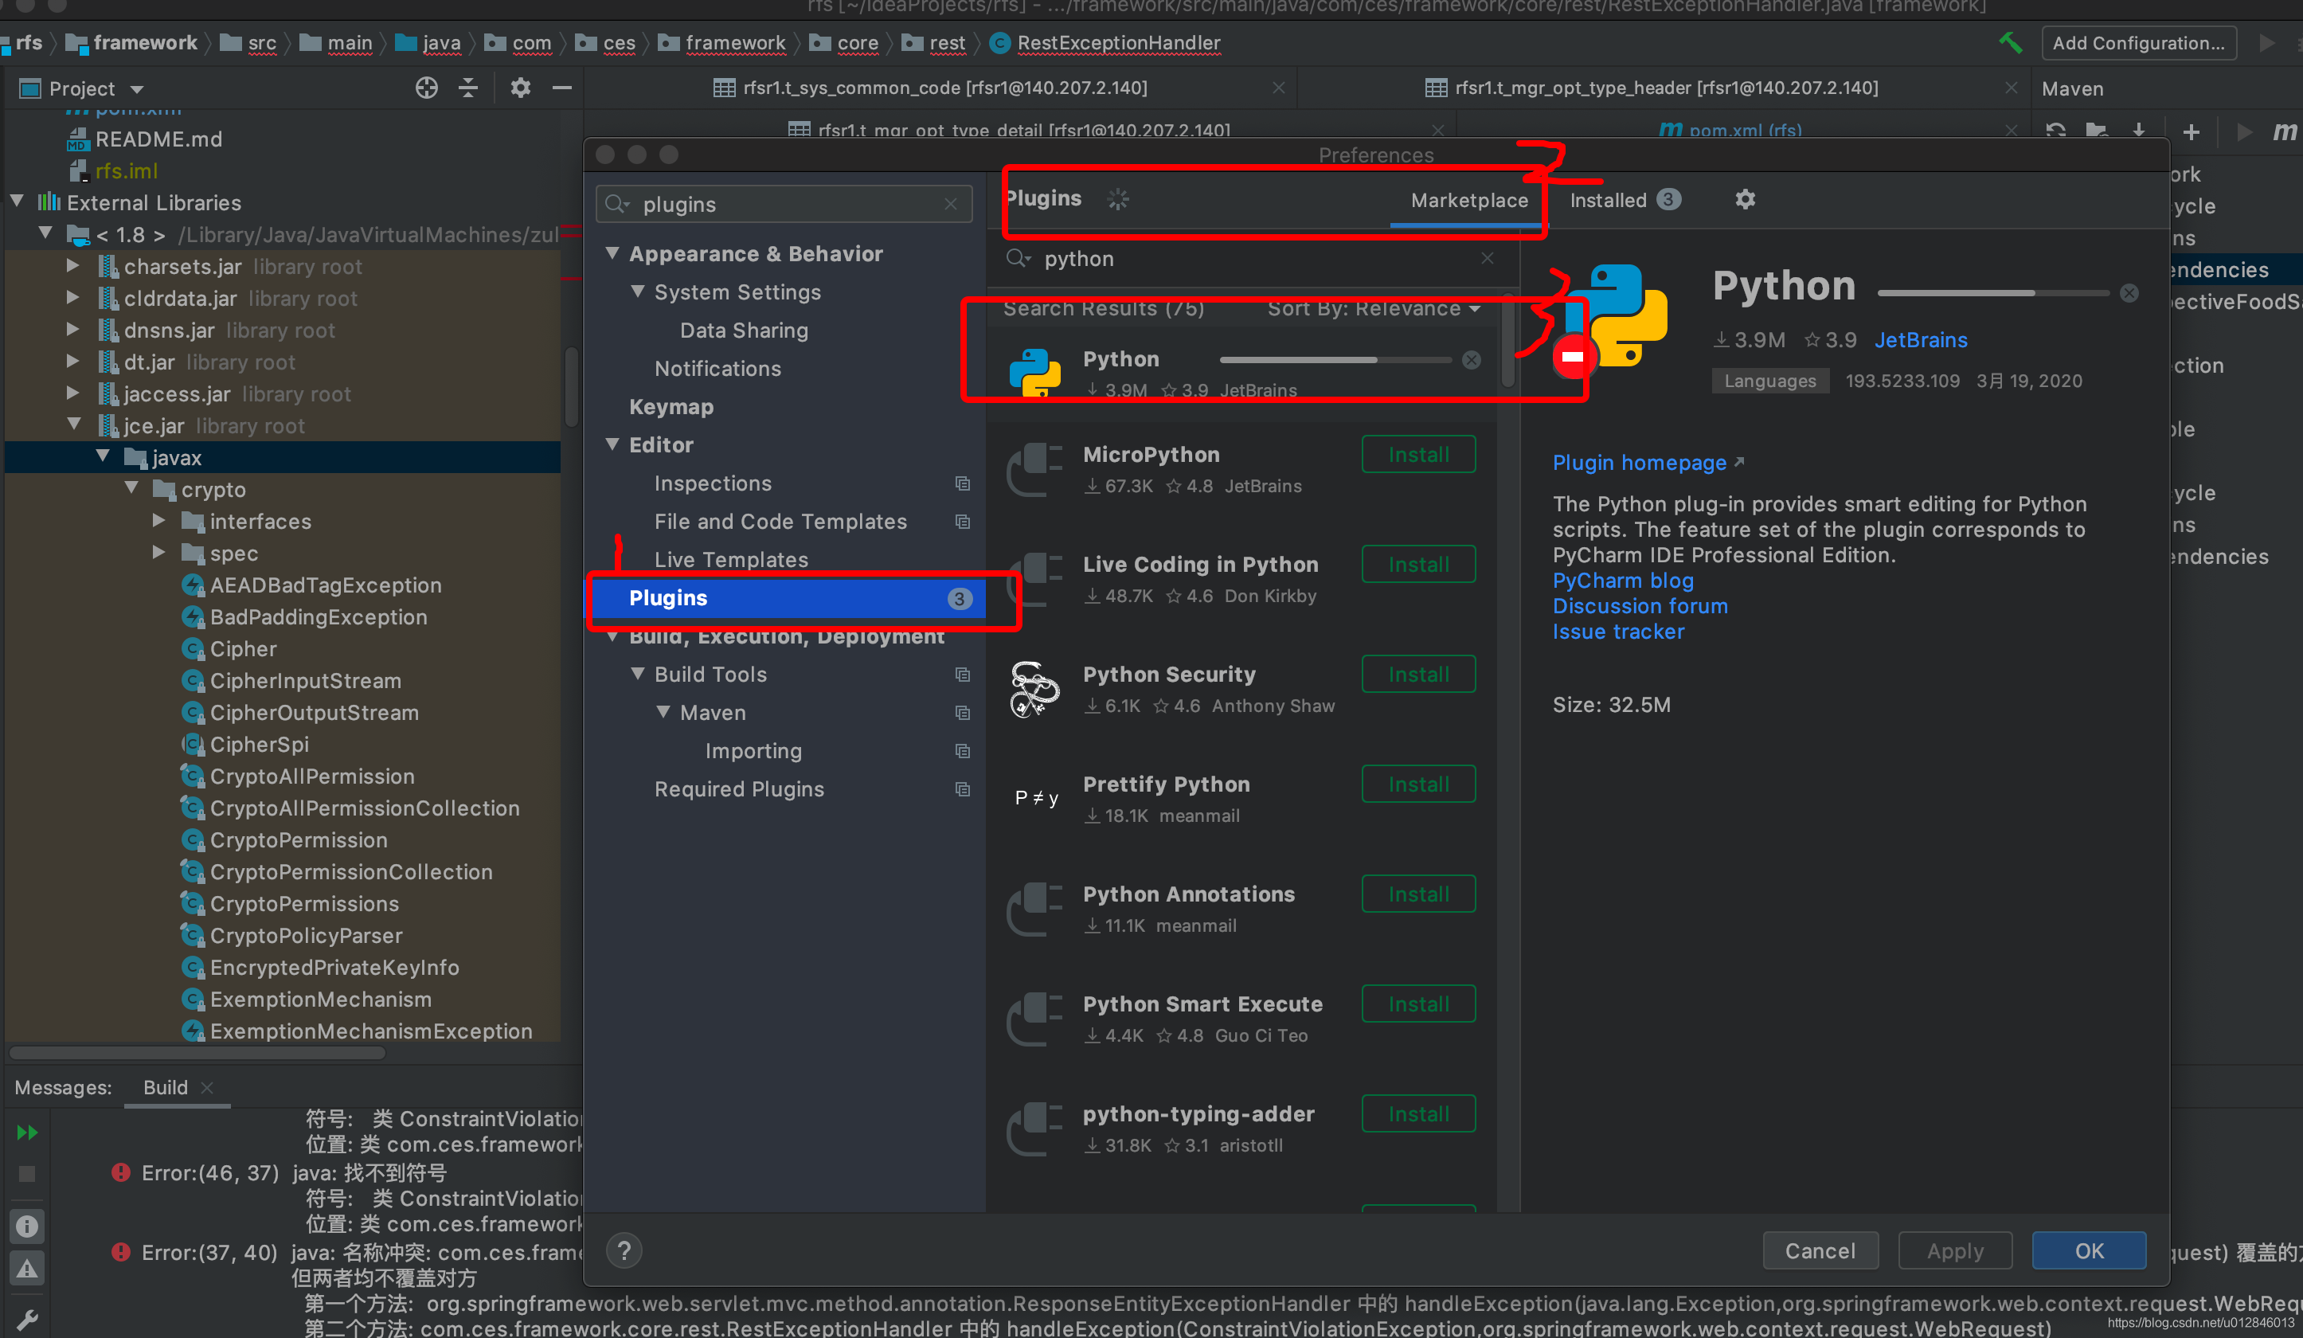Hide the Project panel with minus icon
2303x1338 pixels.
click(x=562, y=88)
